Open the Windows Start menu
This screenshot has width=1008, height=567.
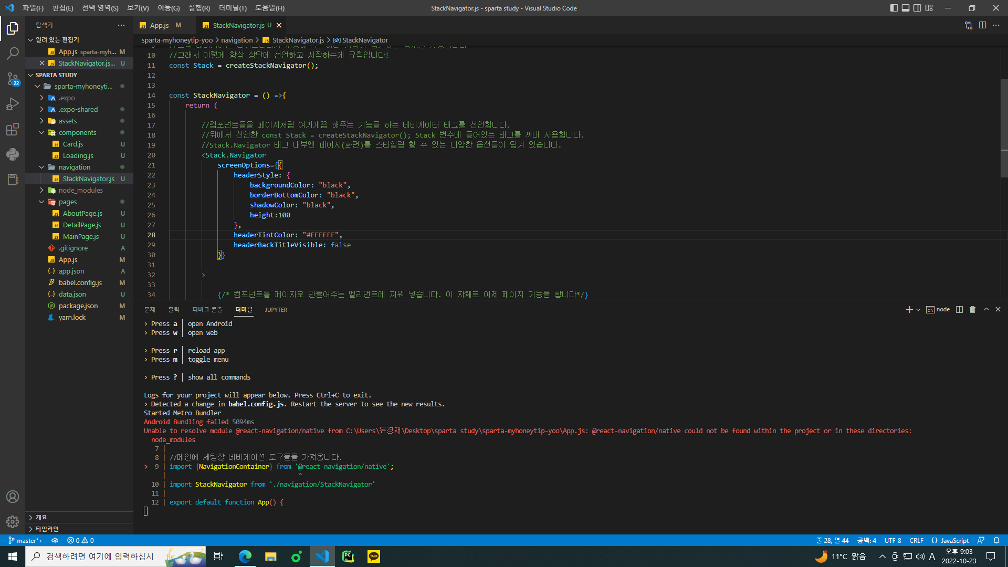13,556
